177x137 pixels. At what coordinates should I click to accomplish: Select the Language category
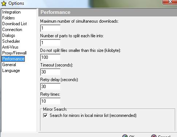click(x=11, y=71)
